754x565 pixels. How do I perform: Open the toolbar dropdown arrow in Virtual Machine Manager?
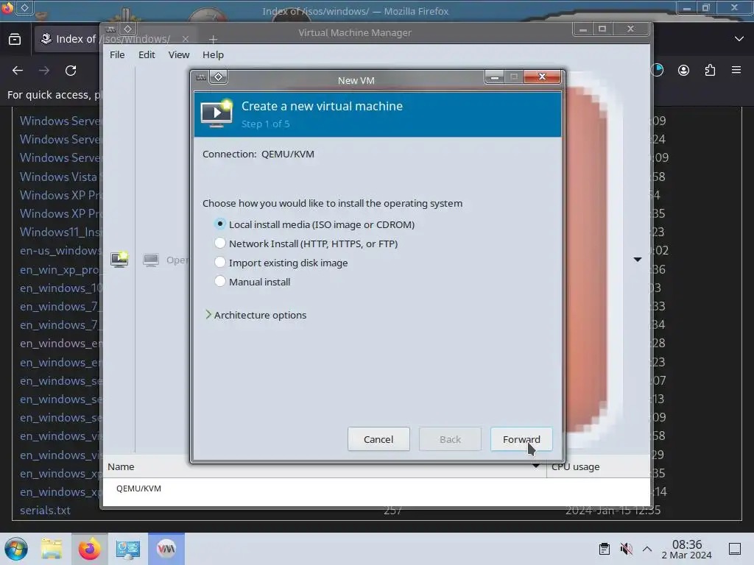coord(638,260)
